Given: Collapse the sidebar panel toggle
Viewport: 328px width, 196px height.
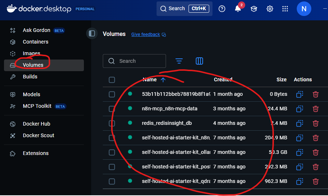Looking at the screenshot, I should 92,33.
